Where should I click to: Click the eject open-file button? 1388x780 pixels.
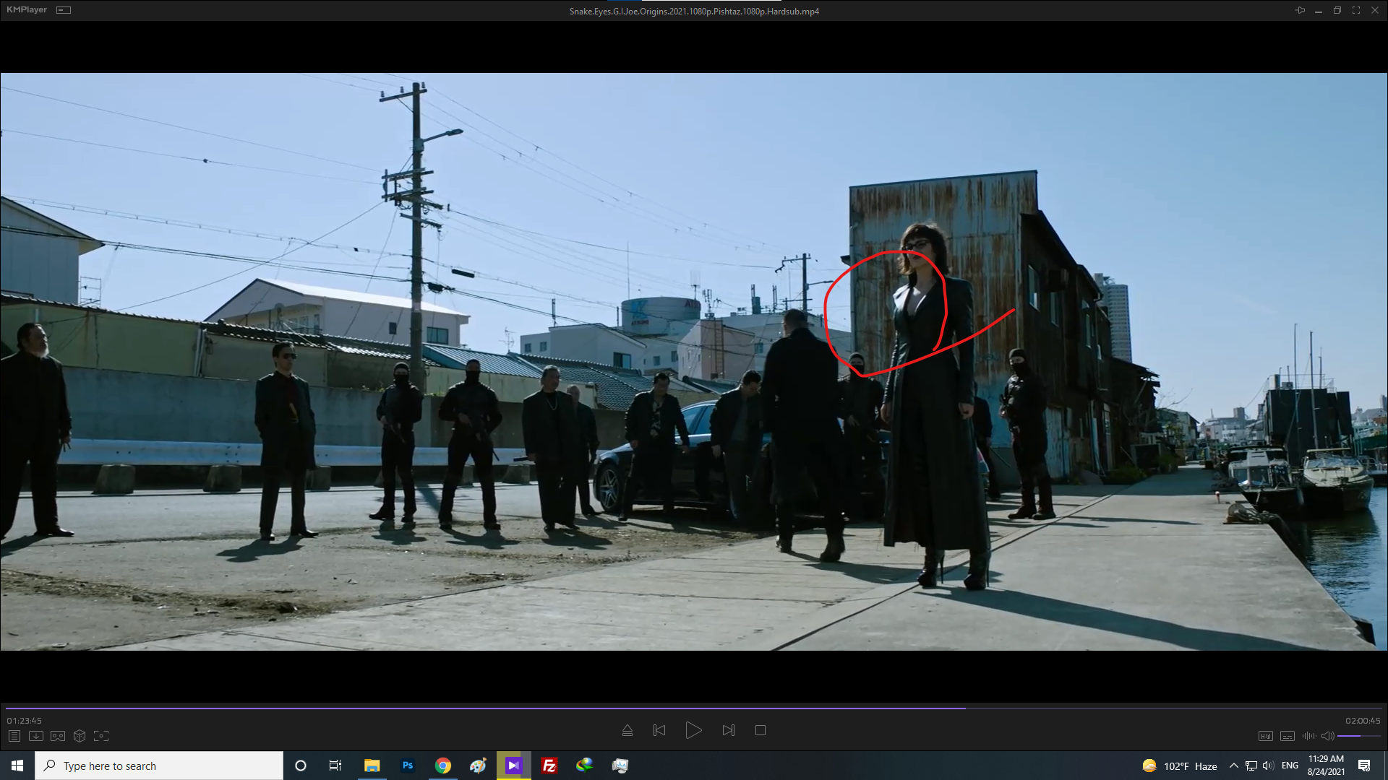[627, 730]
